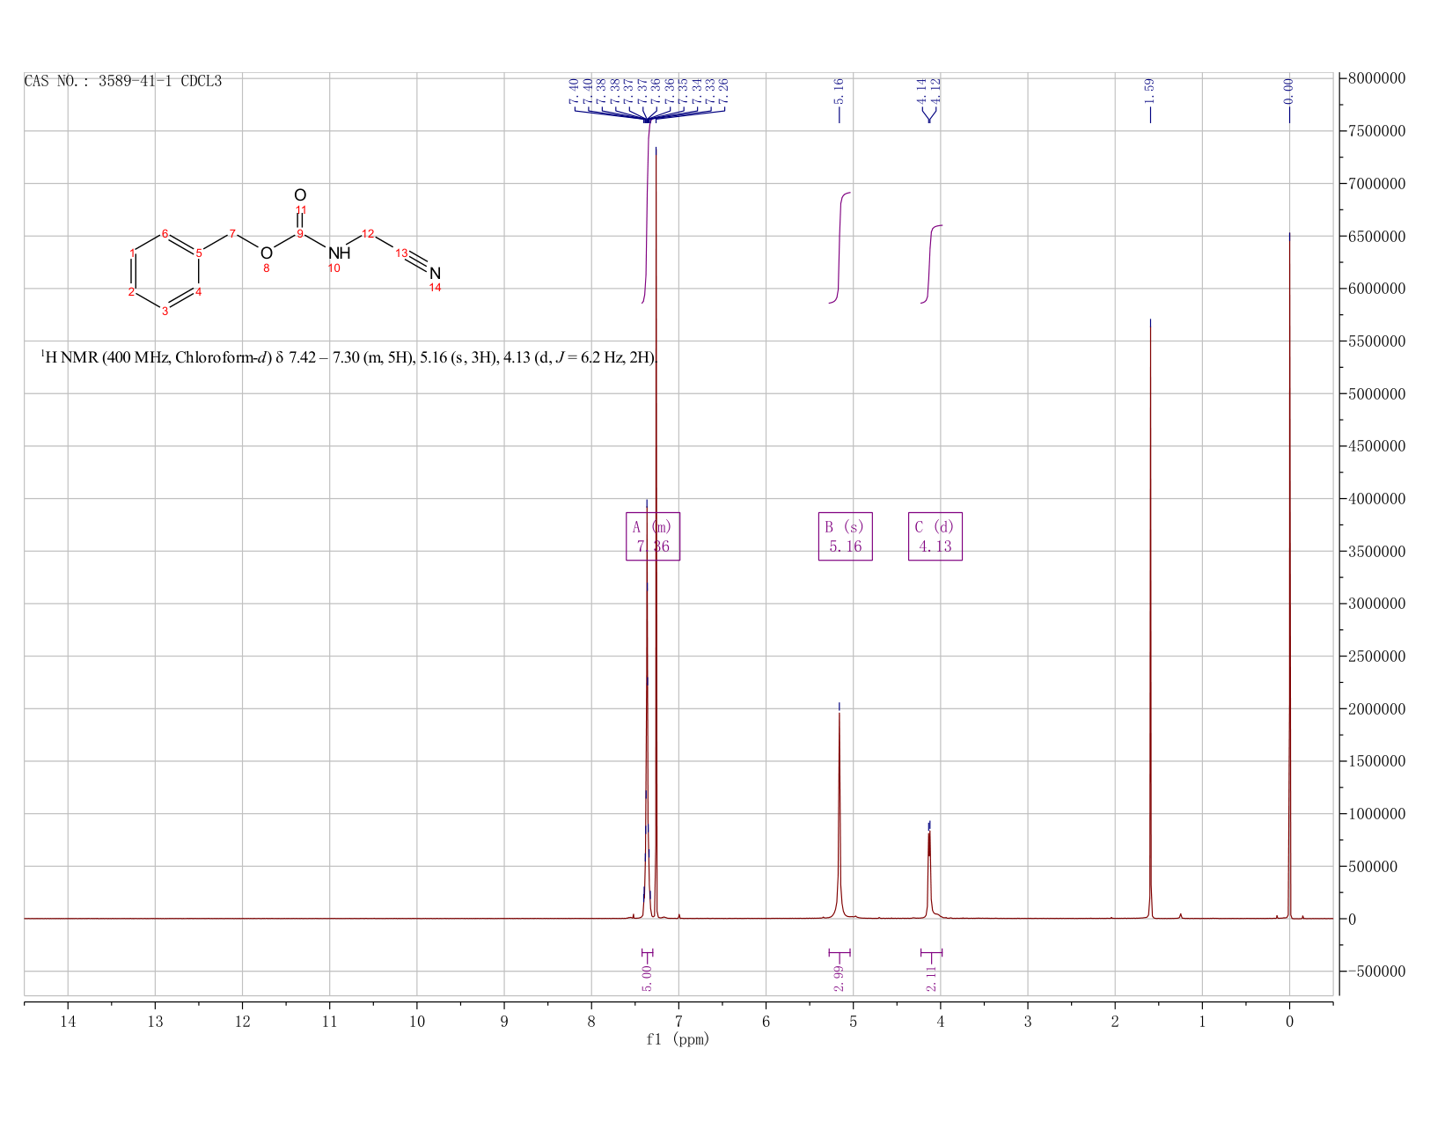Click the ester O atom labeled 8

[x=267, y=253]
